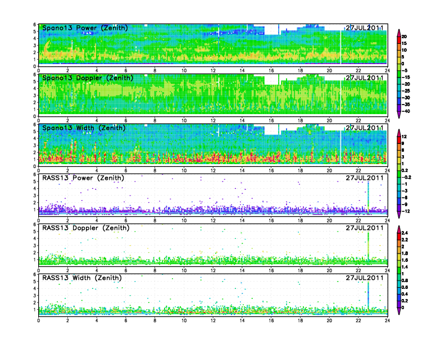Screen dimensions: 445x344
Task: Click the 27JUL2011 date in Spano13 Width panel
Action: pyautogui.click(x=365, y=128)
